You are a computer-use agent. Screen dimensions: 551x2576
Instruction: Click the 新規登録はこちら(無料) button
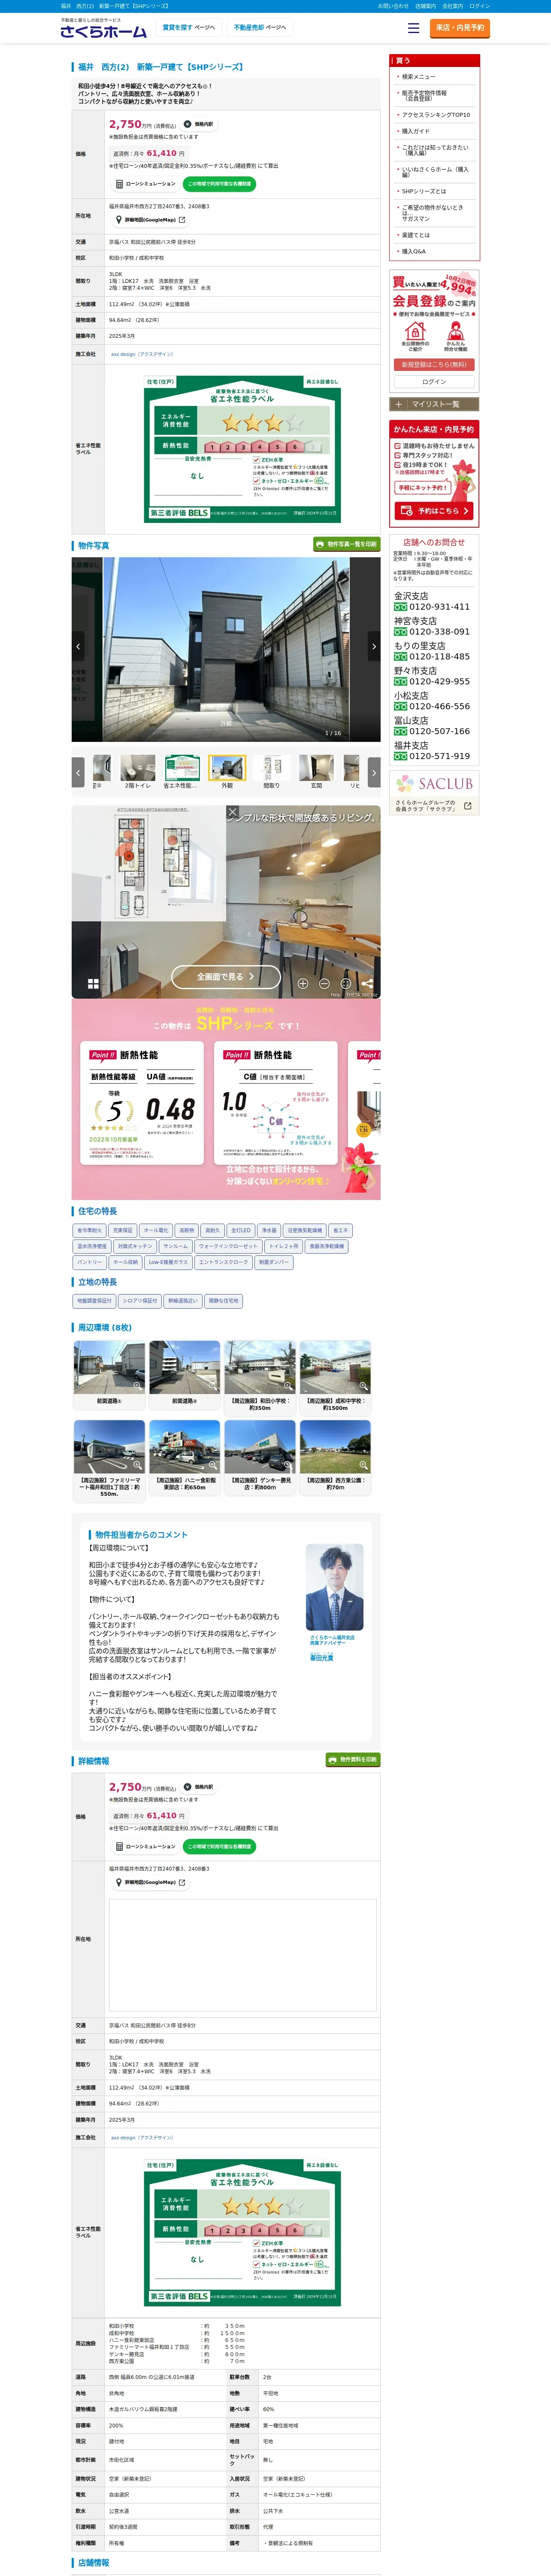pyautogui.click(x=434, y=365)
